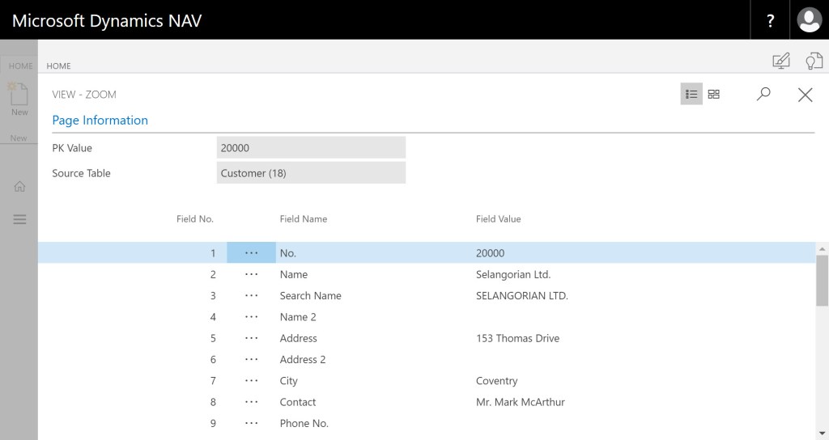Open the hamburger navigation menu
This screenshot has height=440, width=829.
coord(19,219)
